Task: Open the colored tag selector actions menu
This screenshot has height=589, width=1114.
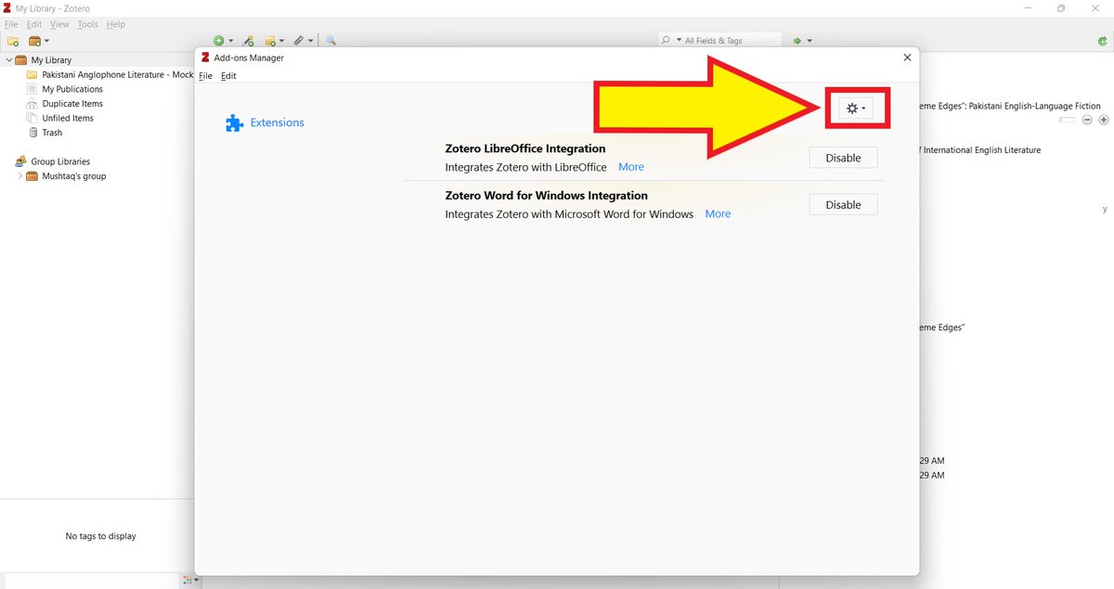Action: pyautogui.click(x=190, y=580)
